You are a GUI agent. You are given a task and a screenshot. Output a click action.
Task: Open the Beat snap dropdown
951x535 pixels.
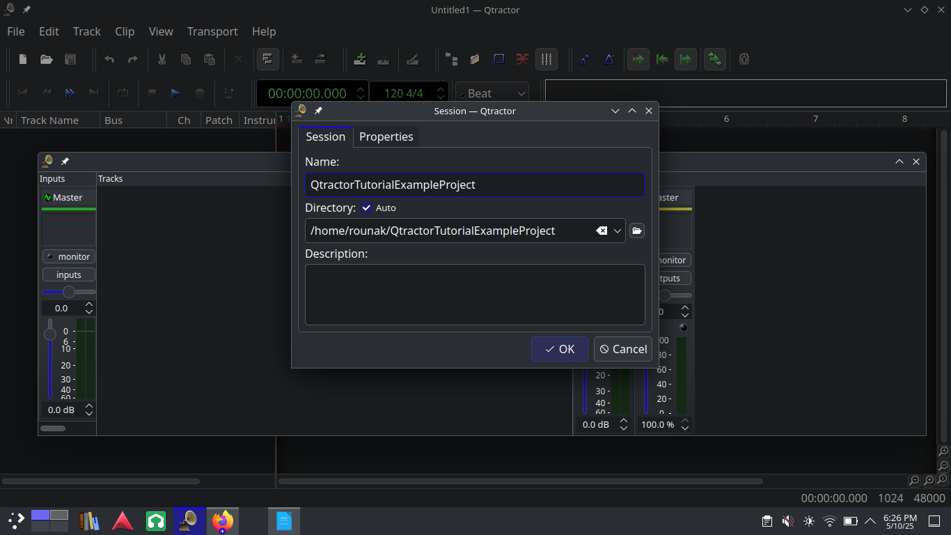point(492,93)
